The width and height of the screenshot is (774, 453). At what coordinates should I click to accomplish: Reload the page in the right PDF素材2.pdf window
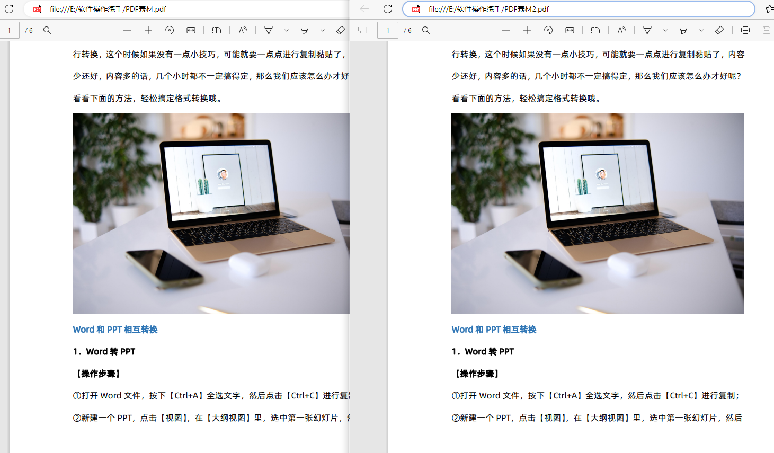pos(388,9)
